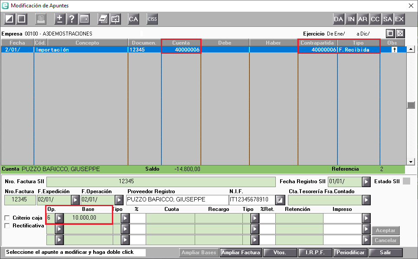The height and width of the screenshot is (259, 418).
Task: Click the stacked notepad pages toolbar icon
Action: click(x=103, y=19)
